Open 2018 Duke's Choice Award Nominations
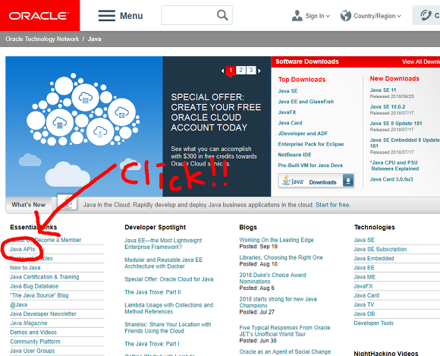Viewport: 440px width, 356px height. (273, 279)
